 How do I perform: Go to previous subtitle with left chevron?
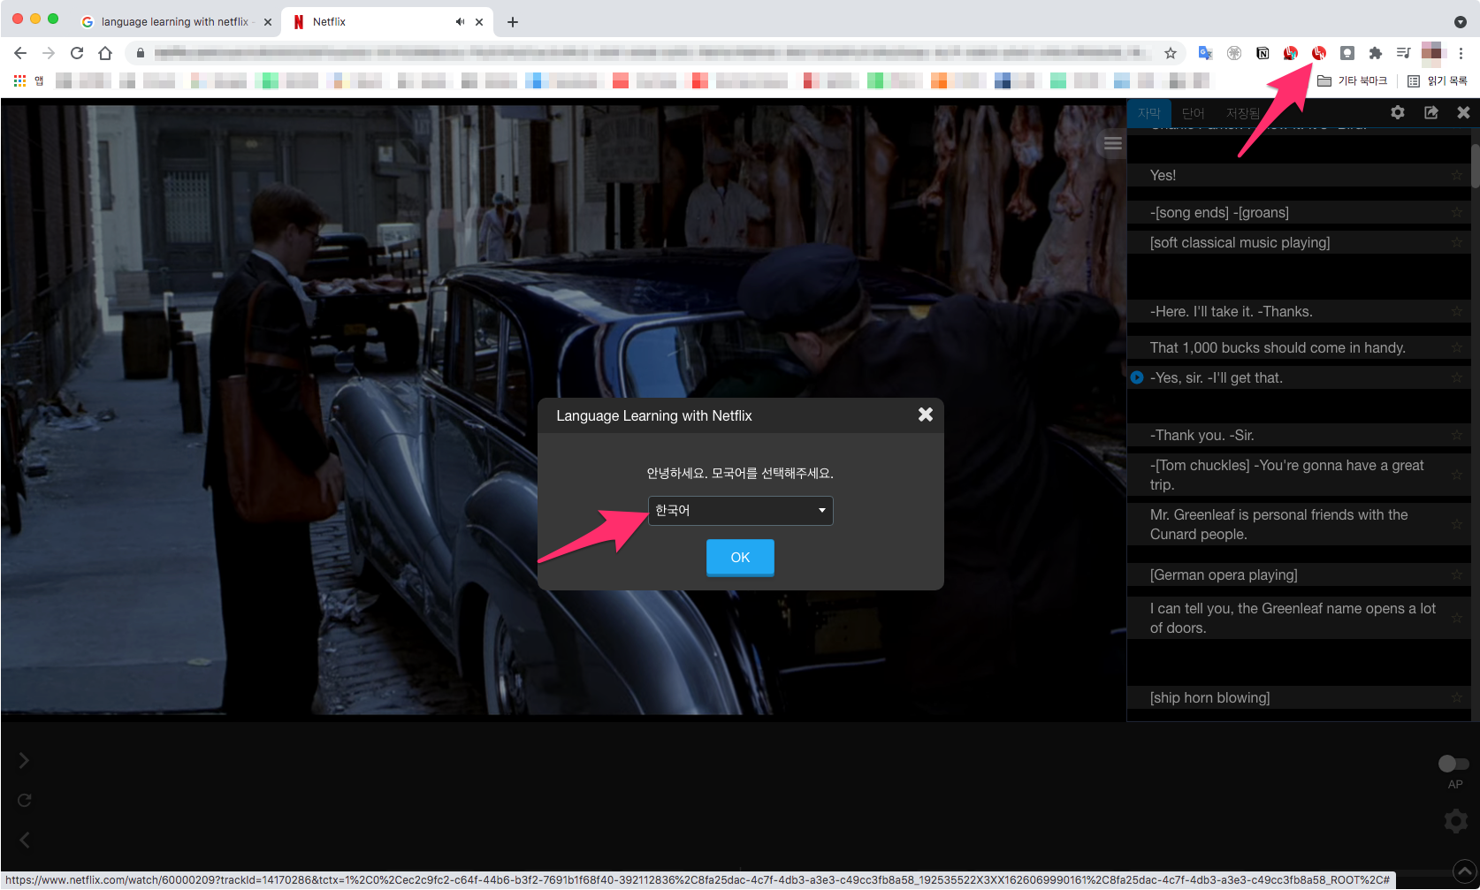[24, 840]
